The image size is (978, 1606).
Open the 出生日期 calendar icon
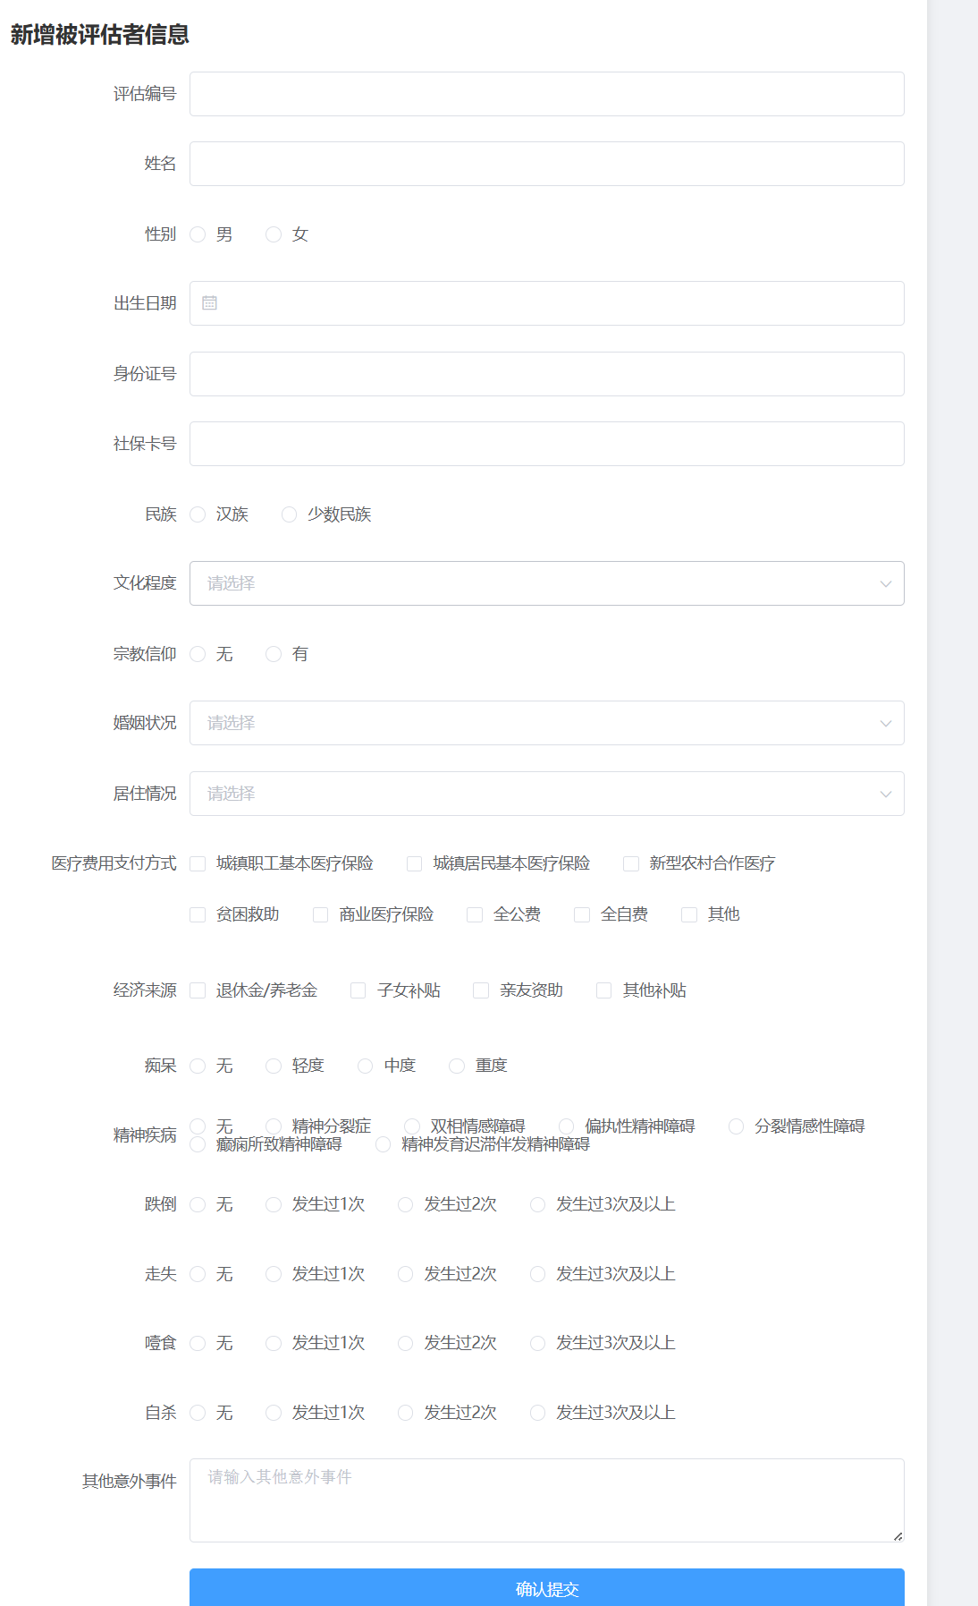tap(209, 303)
